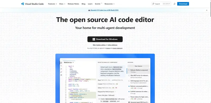Focus the Search input field in header

click(161, 4)
